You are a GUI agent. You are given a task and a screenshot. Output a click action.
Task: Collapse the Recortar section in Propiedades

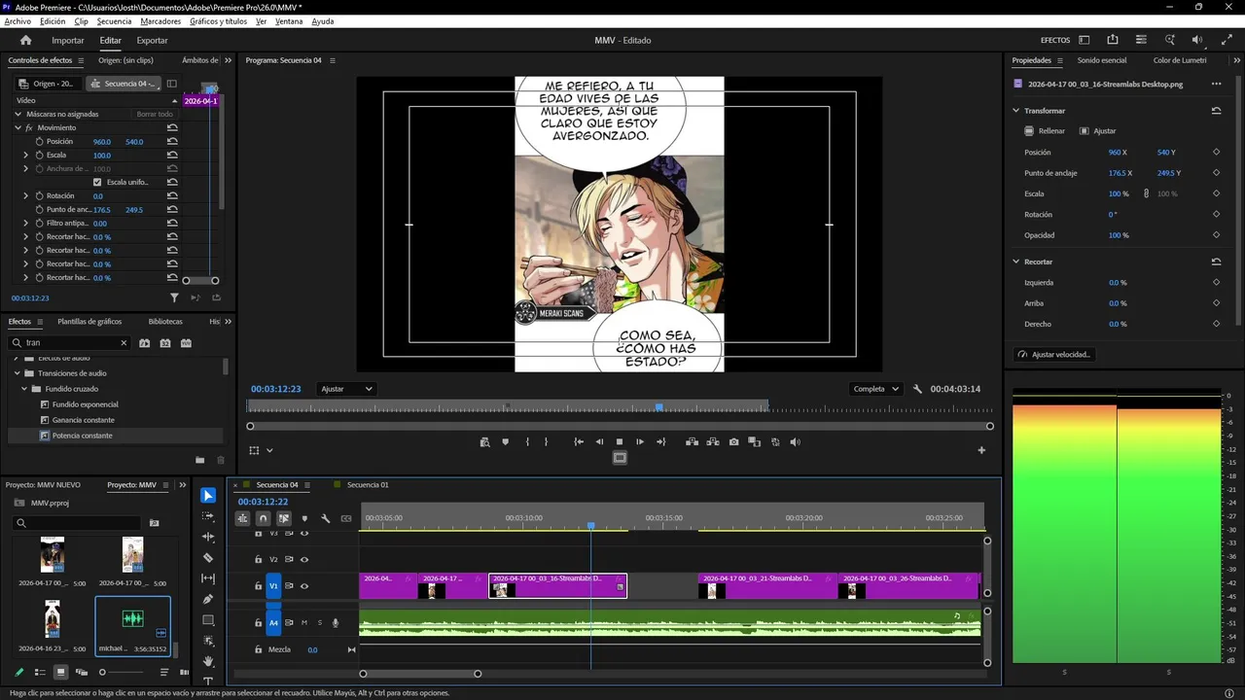click(1016, 262)
